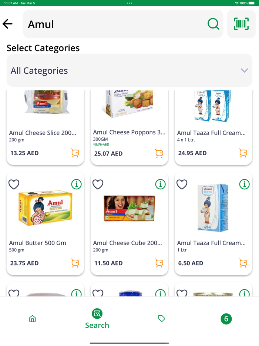
Task: Open Home from the bottom navigation
Action: (32, 319)
